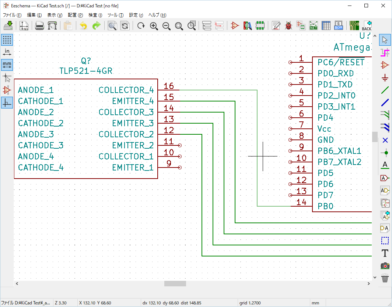392x307 pixels.
Task: Zoom in on the schematic
Action: 154,25
